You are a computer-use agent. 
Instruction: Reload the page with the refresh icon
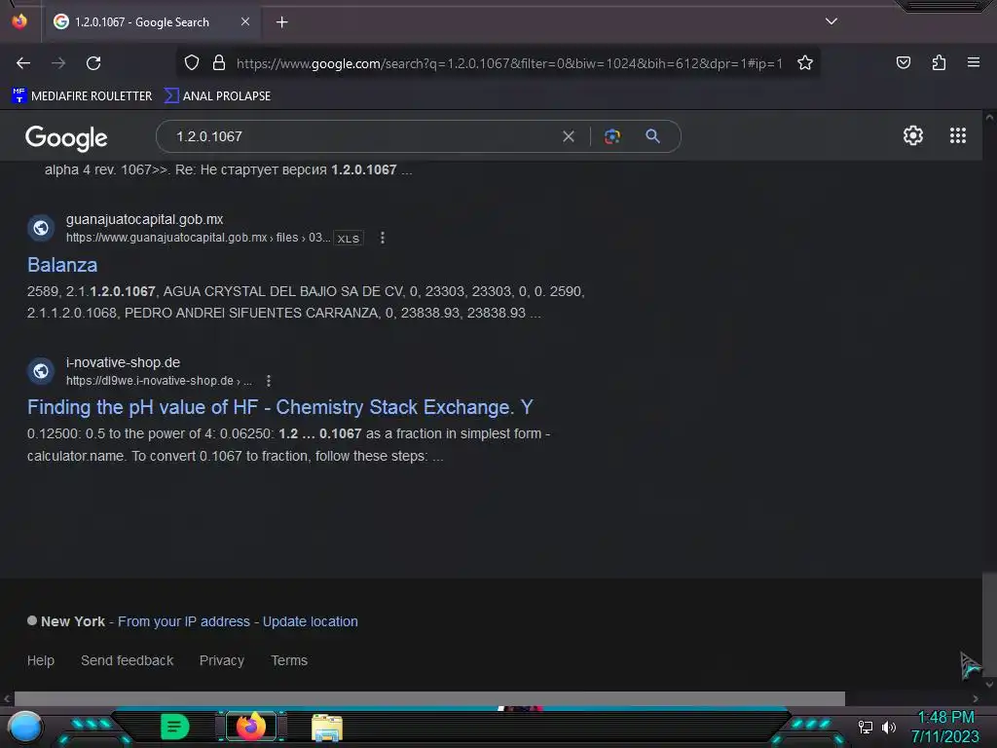pos(93,63)
